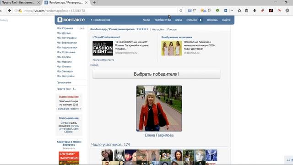This screenshot has width=293, height=165.
Task: Click ред. edit link beside Моя Страница
Action: (x=82, y=28)
